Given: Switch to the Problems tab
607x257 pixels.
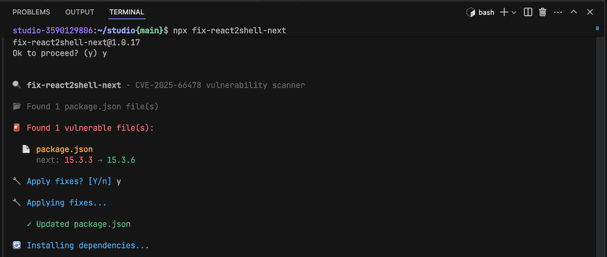Looking at the screenshot, I should click(x=32, y=12).
